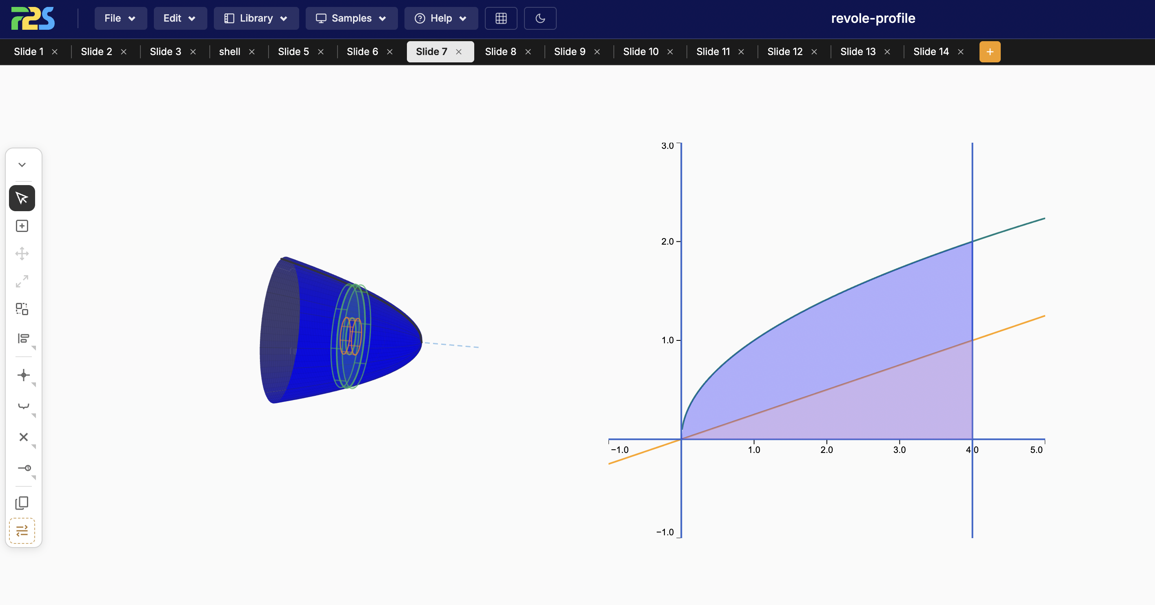
Task: Close the Slide 2 tab
Action: (x=124, y=52)
